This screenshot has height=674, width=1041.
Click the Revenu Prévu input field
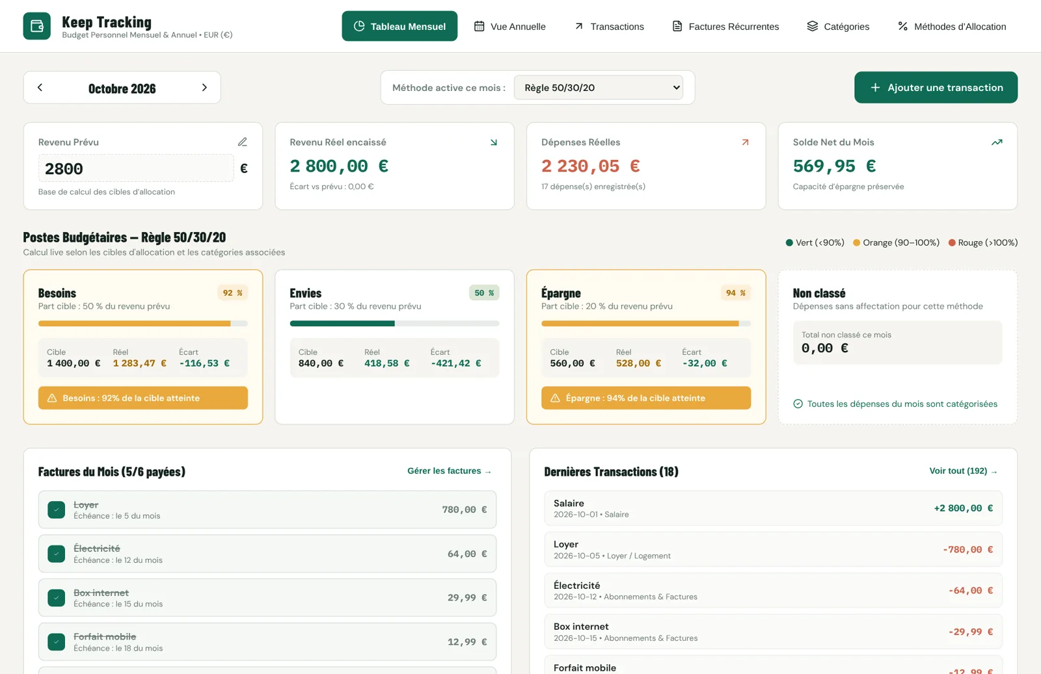click(x=136, y=168)
